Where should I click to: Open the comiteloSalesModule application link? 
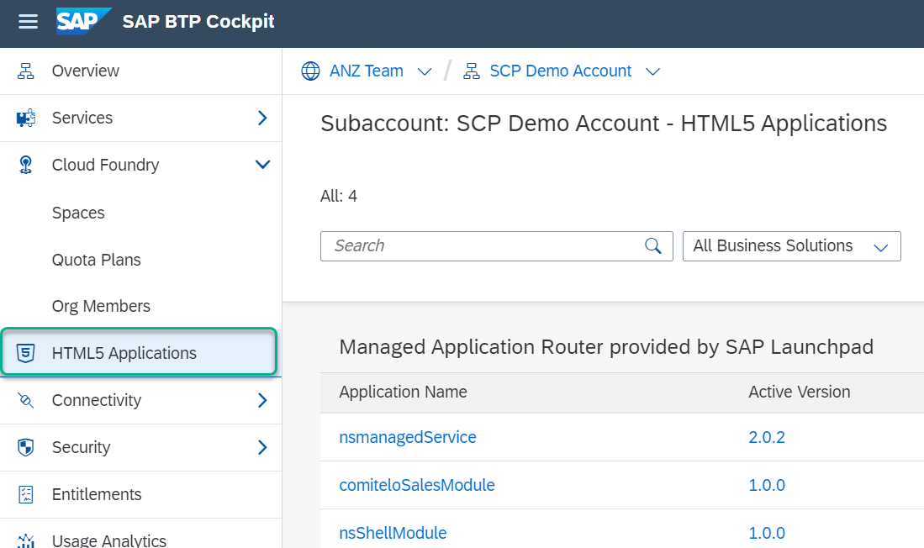click(417, 485)
